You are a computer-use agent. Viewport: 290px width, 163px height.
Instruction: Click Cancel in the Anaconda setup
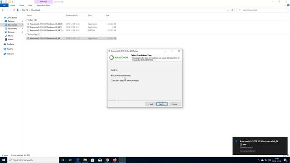tap(175, 104)
